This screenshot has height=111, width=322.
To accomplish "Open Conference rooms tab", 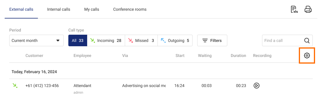I will tap(130, 10).
